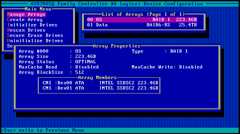Select Uninitialize Drives menu item
The height and width of the screenshot is (134, 240).
[x=35, y=40]
